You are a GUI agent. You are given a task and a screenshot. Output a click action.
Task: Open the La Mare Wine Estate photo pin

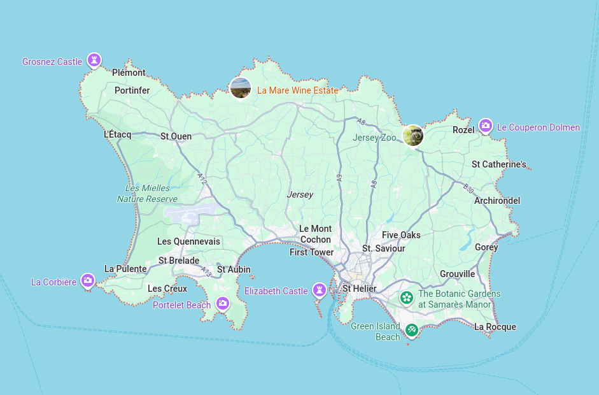[241, 87]
